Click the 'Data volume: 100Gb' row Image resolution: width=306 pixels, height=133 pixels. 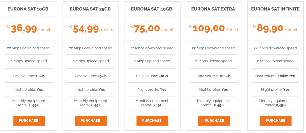[213, 76]
